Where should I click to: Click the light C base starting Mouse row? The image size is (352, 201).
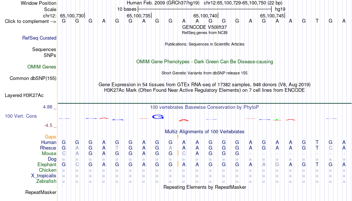tap(64, 154)
